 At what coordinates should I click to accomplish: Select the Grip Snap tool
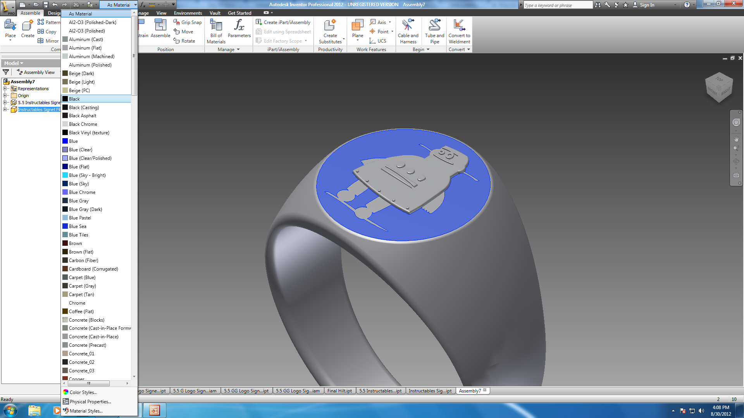[188, 22]
